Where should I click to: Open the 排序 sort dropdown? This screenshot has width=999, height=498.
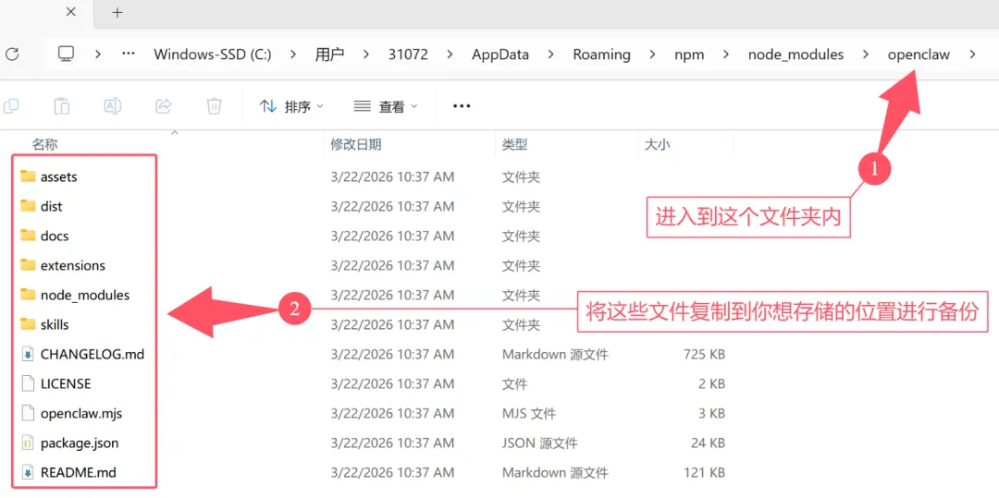click(291, 106)
